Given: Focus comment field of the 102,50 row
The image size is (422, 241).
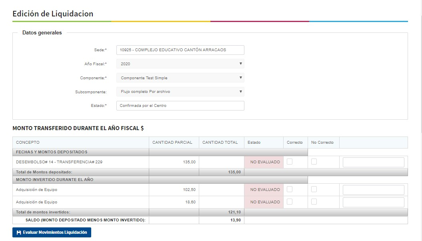Looking at the screenshot, I should (373, 190).
